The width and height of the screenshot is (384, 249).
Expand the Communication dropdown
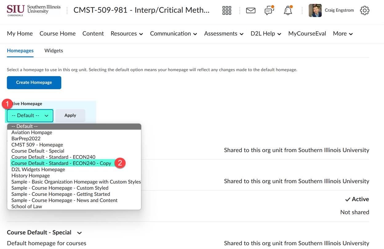coord(173,33)
